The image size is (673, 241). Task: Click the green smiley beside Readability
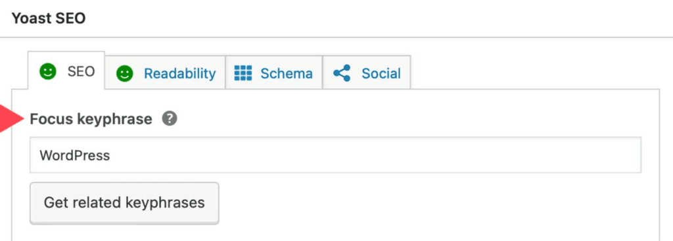(x=124, y=73)
